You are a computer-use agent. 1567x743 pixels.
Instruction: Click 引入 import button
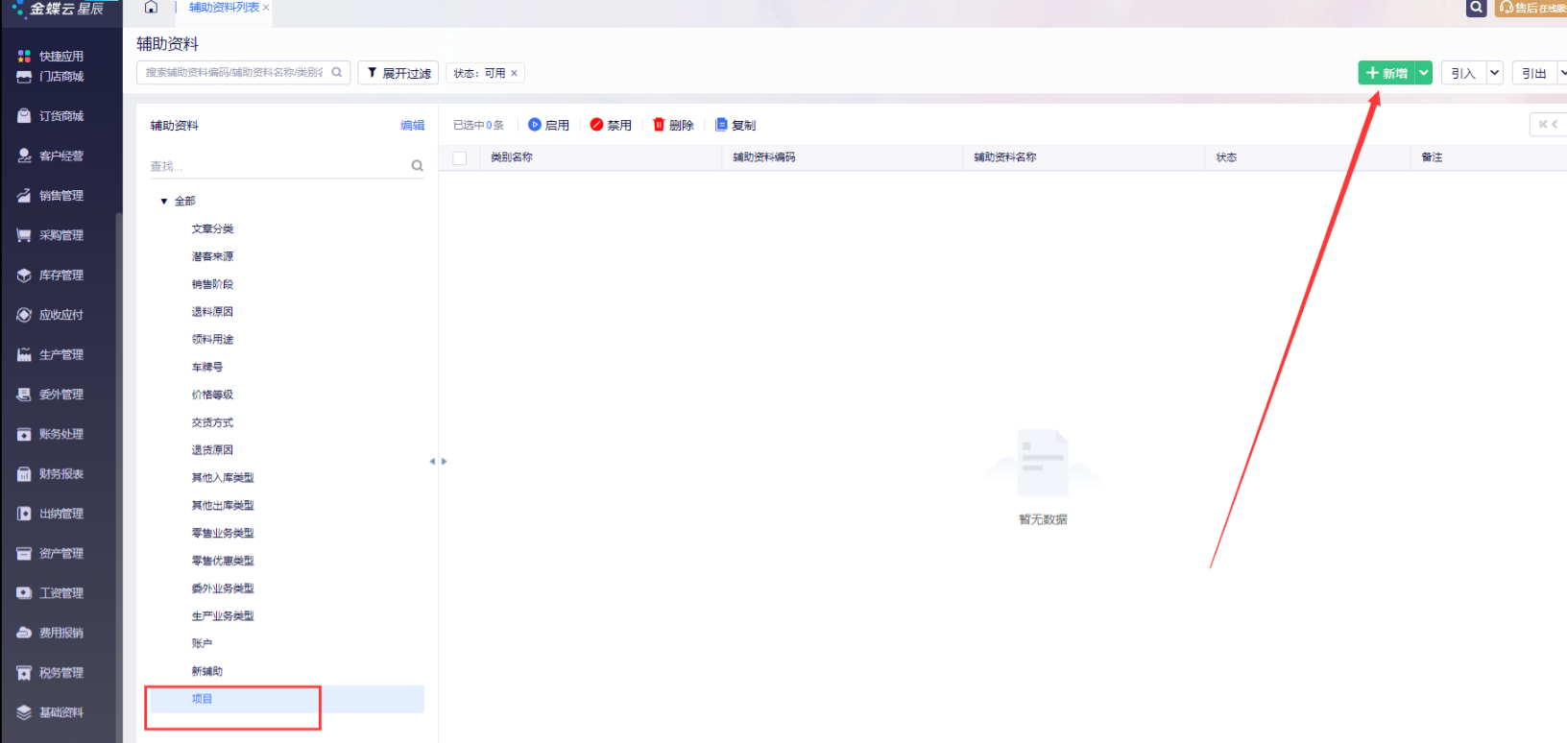point(1463,73)
